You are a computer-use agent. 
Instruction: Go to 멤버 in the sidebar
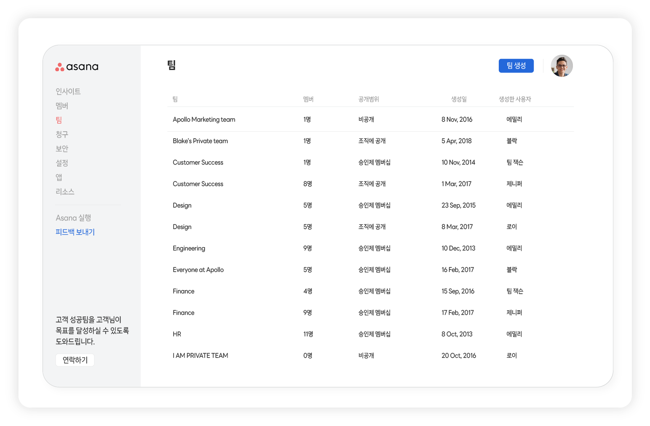pos(62,106)
